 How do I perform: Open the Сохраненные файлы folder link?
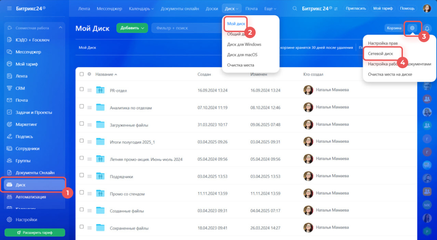(129, 228)
